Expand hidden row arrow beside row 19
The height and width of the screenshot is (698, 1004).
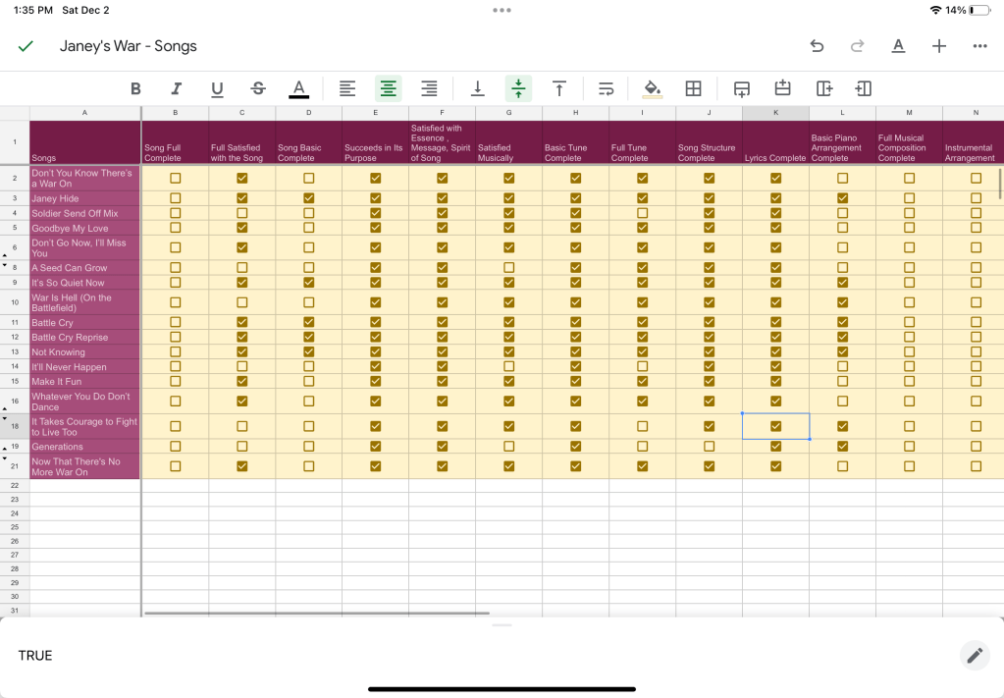(5, 444)
